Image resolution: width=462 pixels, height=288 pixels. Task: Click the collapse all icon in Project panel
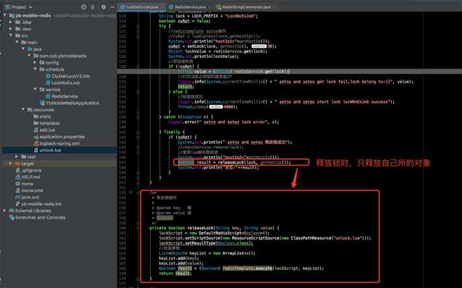pyautogui.click(x=93, y=7)
